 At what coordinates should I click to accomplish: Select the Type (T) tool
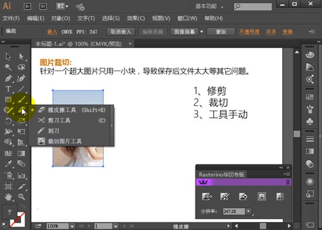coord(8,89)
